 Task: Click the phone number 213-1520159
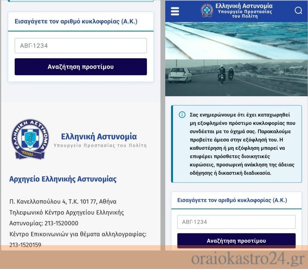(25, 245)
